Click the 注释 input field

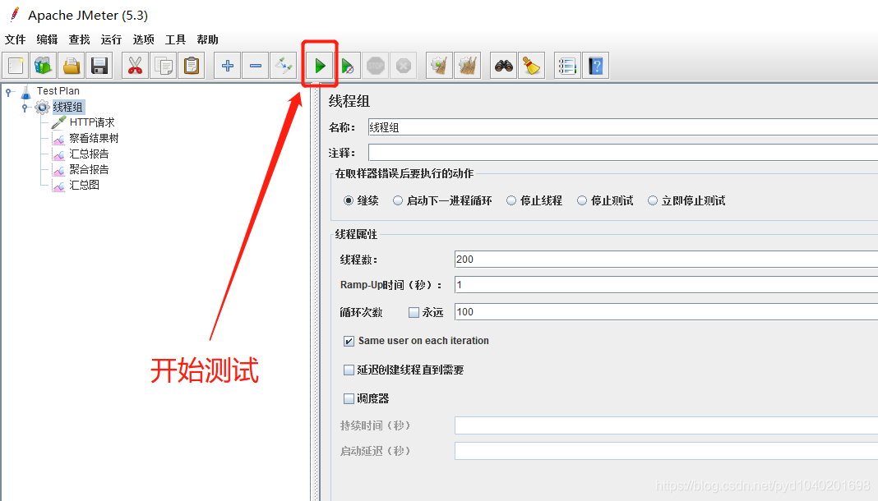point(622,153)
